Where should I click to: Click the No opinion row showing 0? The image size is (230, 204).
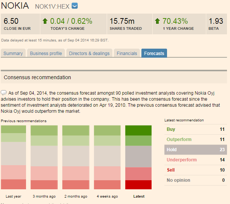(x=196, y=180)
